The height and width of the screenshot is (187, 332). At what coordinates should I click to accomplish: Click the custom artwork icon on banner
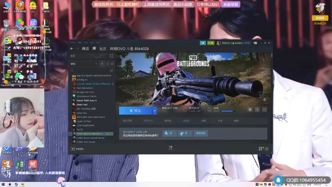tap(265, 99)
